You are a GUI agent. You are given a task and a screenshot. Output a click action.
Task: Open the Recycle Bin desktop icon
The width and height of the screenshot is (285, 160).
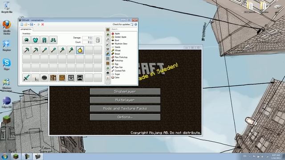[7, 7]
